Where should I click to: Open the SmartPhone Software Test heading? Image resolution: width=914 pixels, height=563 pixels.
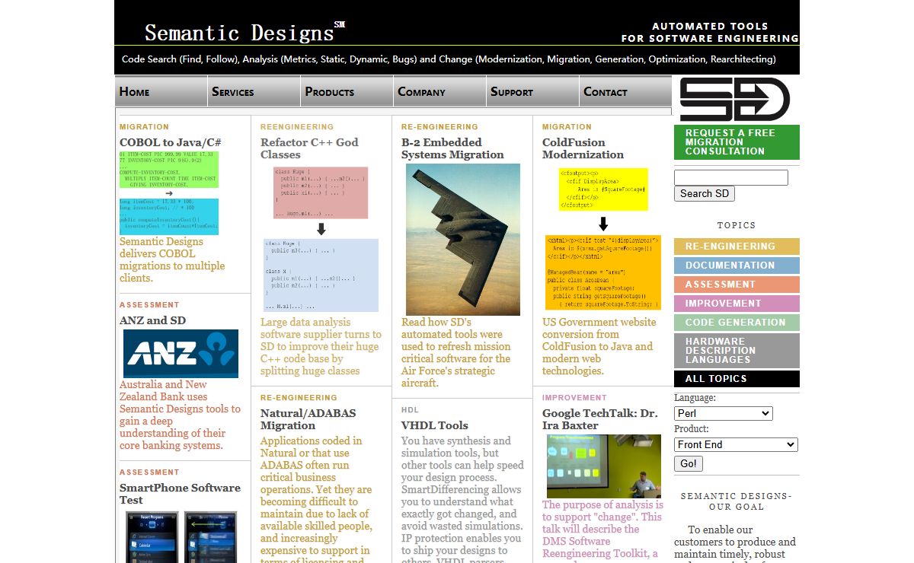pos(180,494)
